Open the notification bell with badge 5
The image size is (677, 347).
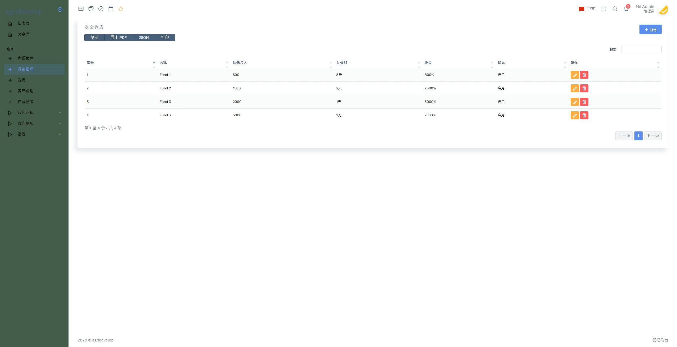click(x=626, y=8)
